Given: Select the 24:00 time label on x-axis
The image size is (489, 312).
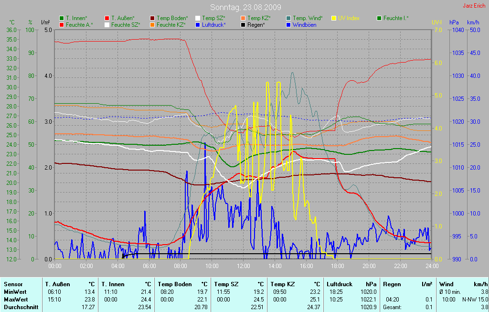Looking at the screenshot, I should point(432,266).
